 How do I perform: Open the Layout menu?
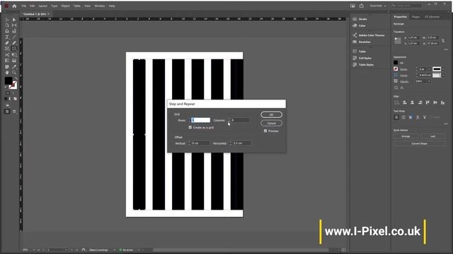(42, 6)
